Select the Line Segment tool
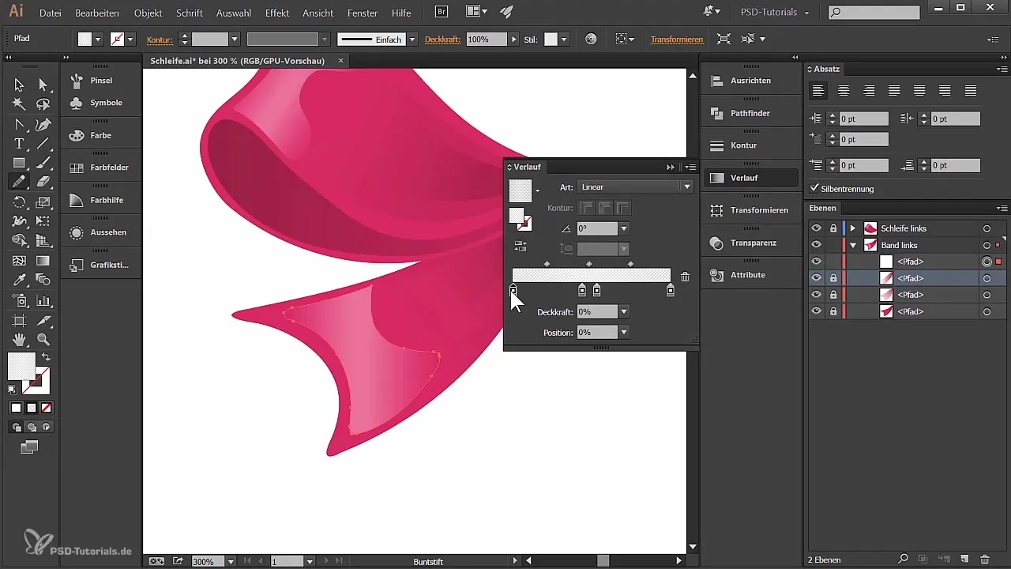The height and width of the screenshot is (569, 1011). (x=43, y=144)
